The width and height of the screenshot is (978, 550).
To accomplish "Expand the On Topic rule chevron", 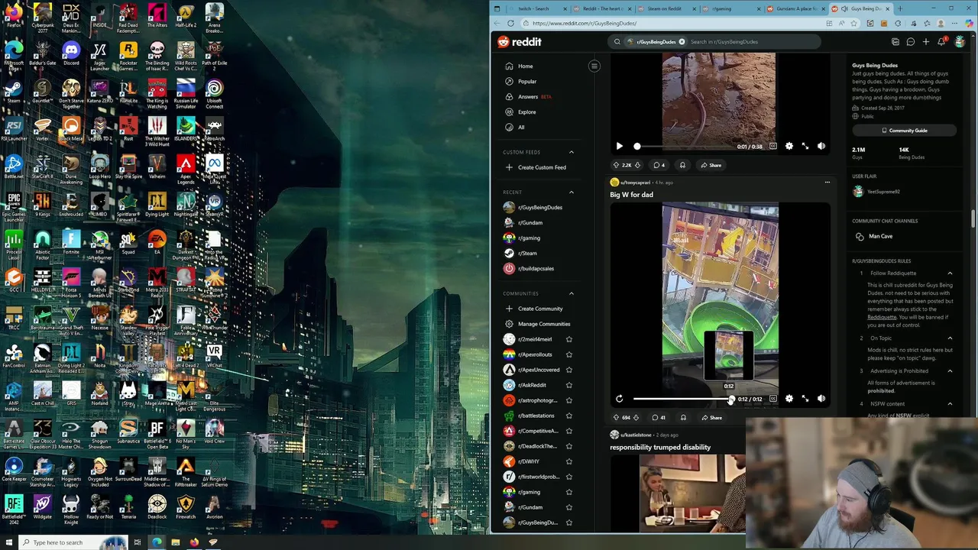I will click(950, 338).
